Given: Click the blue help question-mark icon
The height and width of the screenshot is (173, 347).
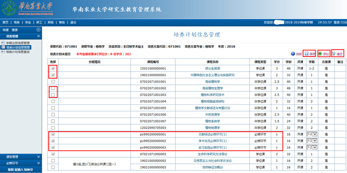Looking at the screenshot, I should [x=293, y=54].
